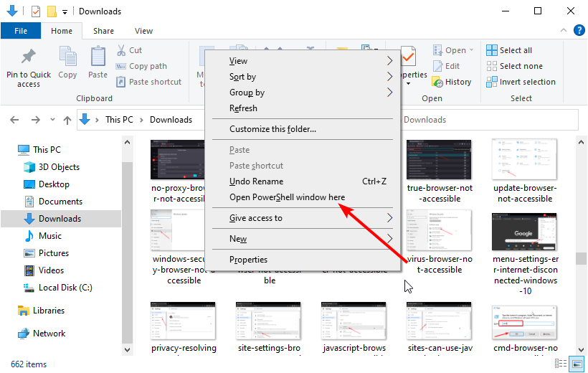Expand the View submenu in context menu
Screen dimensions: 588x373
pos(389,61)
